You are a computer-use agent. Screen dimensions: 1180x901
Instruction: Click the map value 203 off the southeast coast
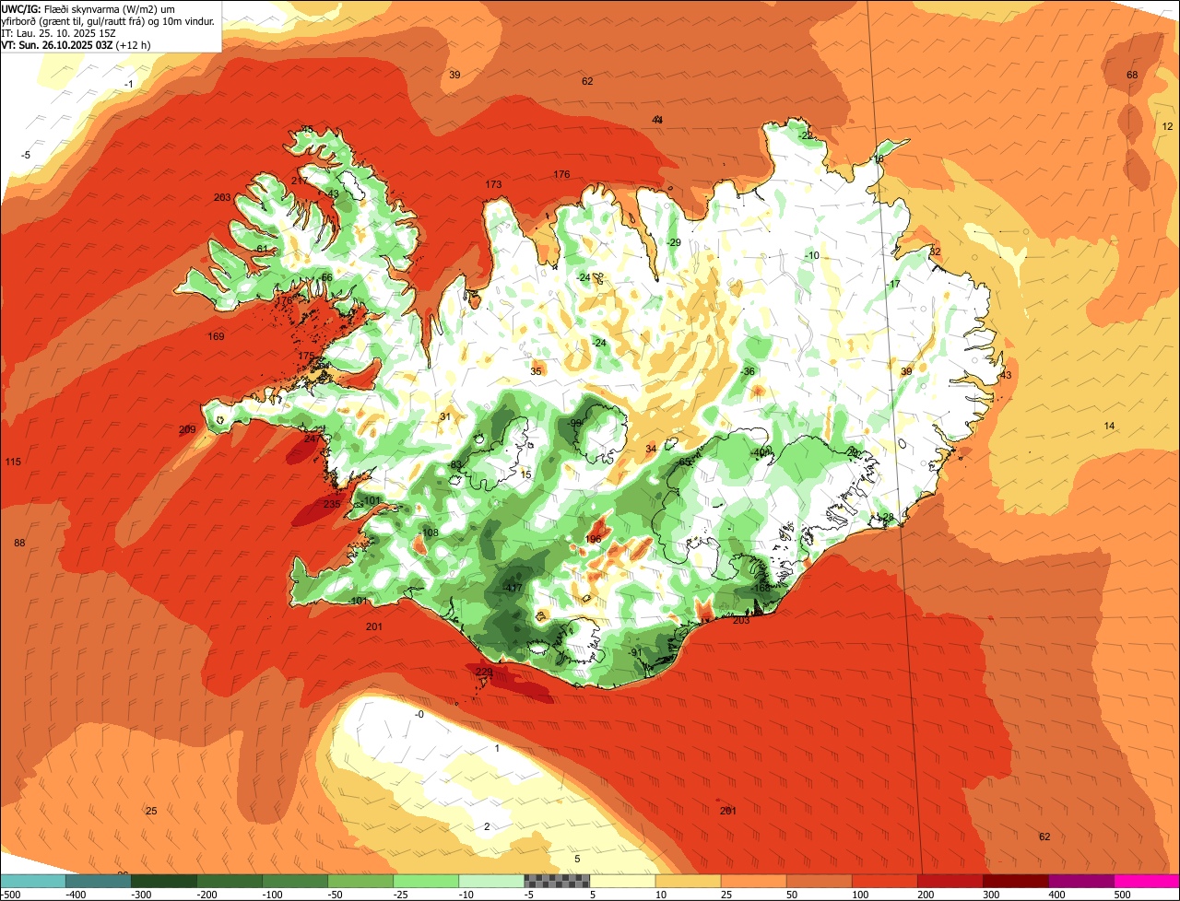[741, 620]
